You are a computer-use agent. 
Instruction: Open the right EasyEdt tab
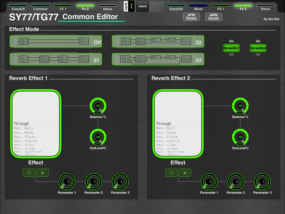[x=176, y=7]
